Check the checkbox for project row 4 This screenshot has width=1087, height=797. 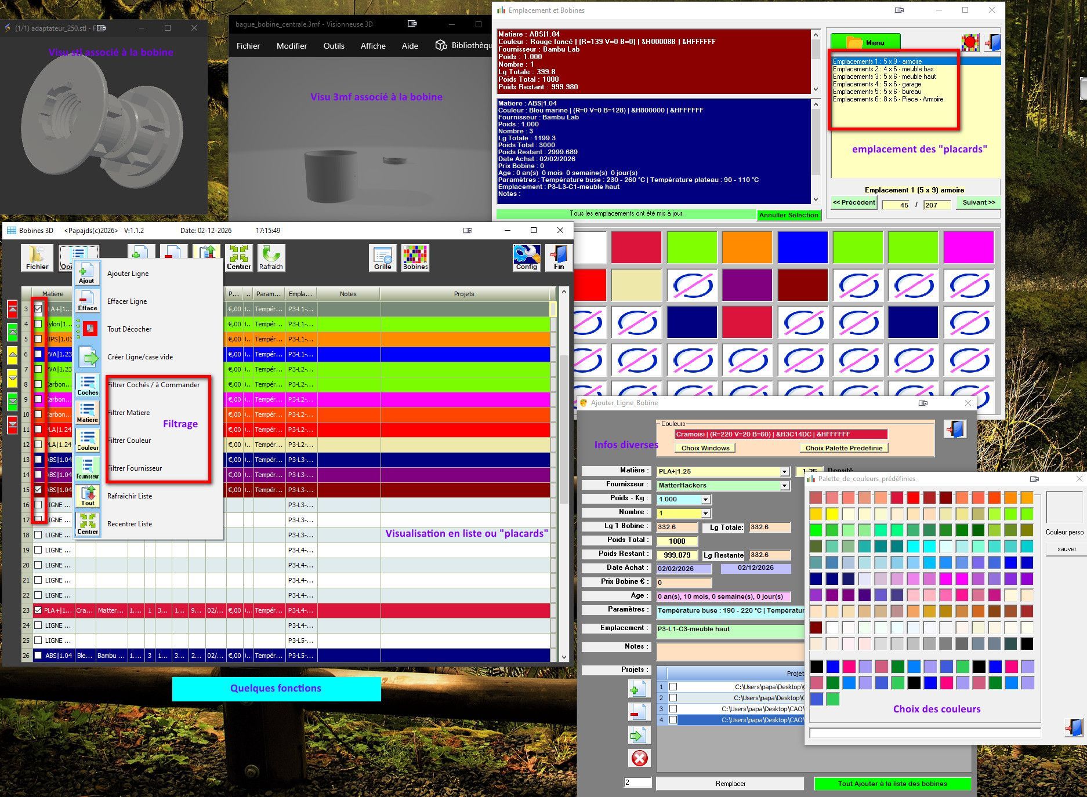tap(673, 720)
